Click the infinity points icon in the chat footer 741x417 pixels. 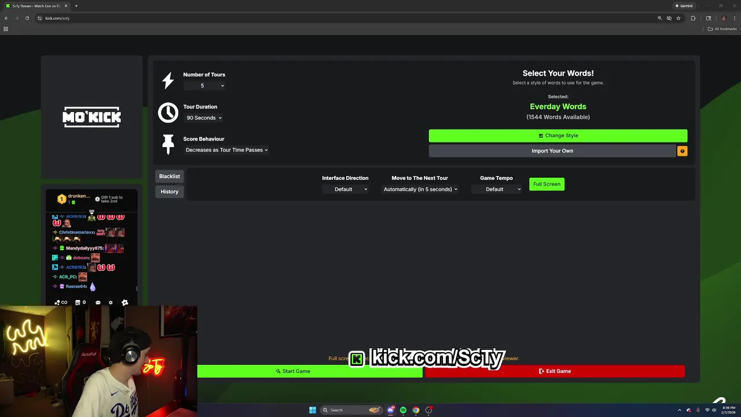click(61, 302)
